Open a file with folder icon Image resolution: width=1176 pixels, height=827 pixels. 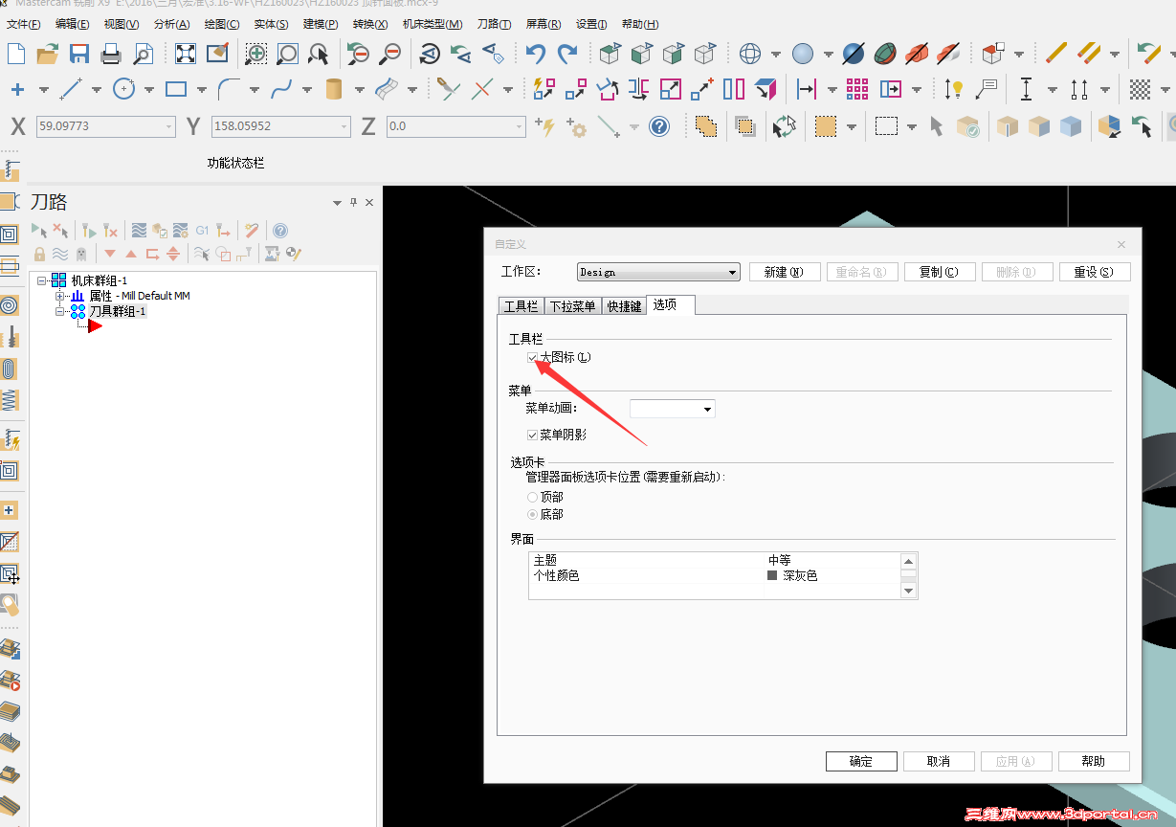click(48, 54)
